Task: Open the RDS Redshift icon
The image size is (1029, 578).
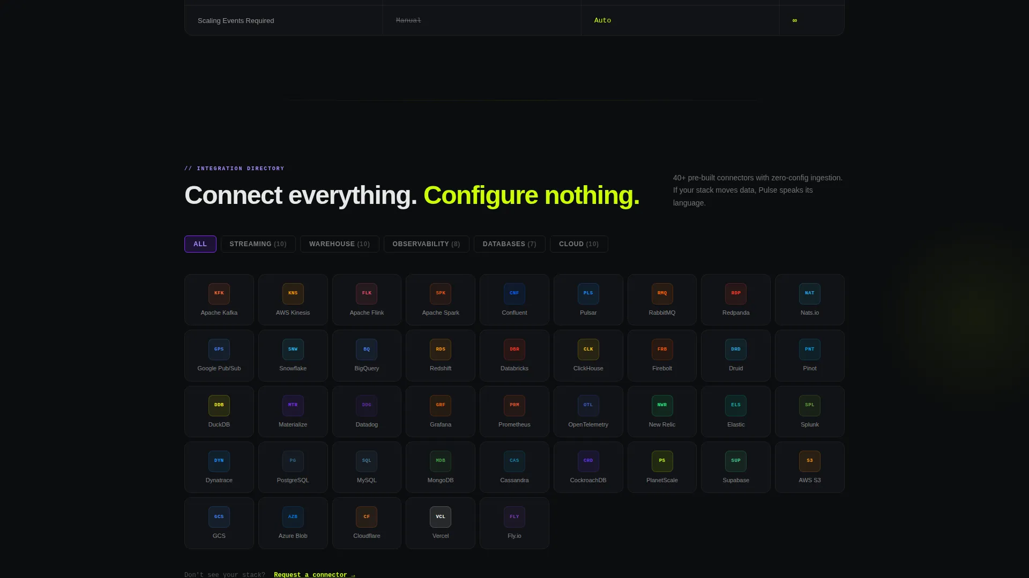Action: tap(441, 349)
